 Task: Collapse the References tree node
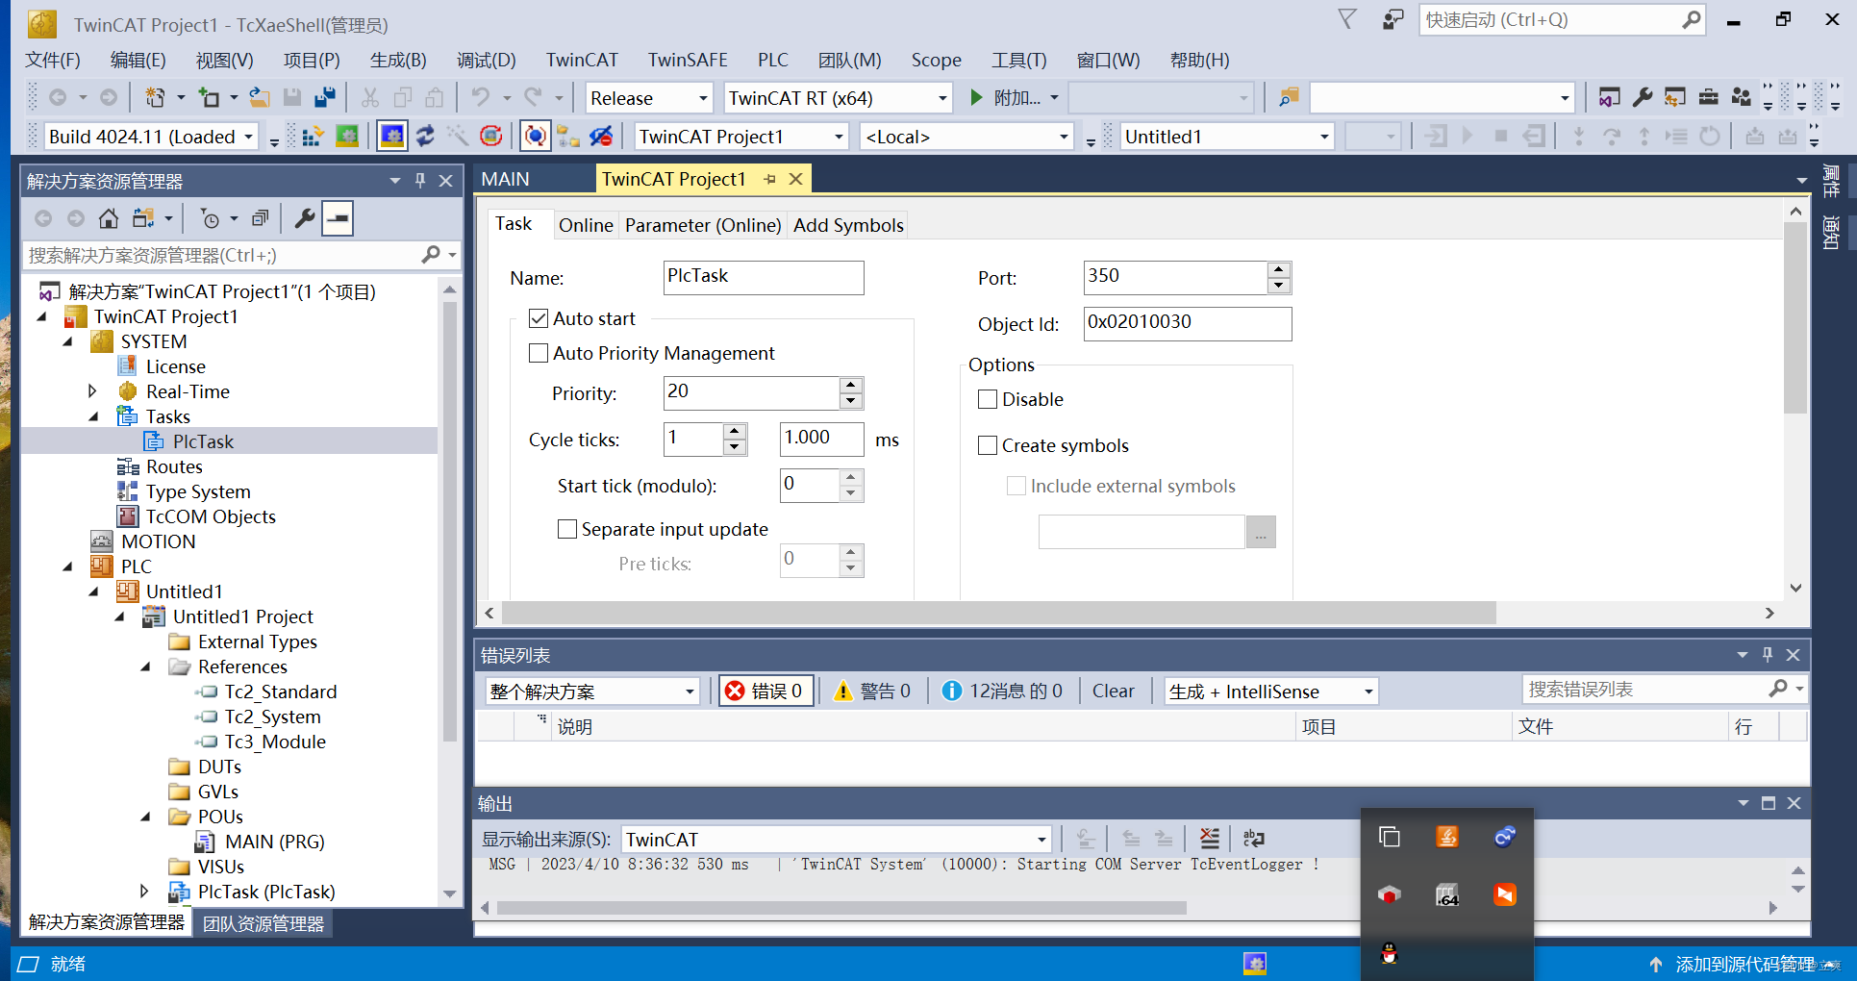(145, 667)
